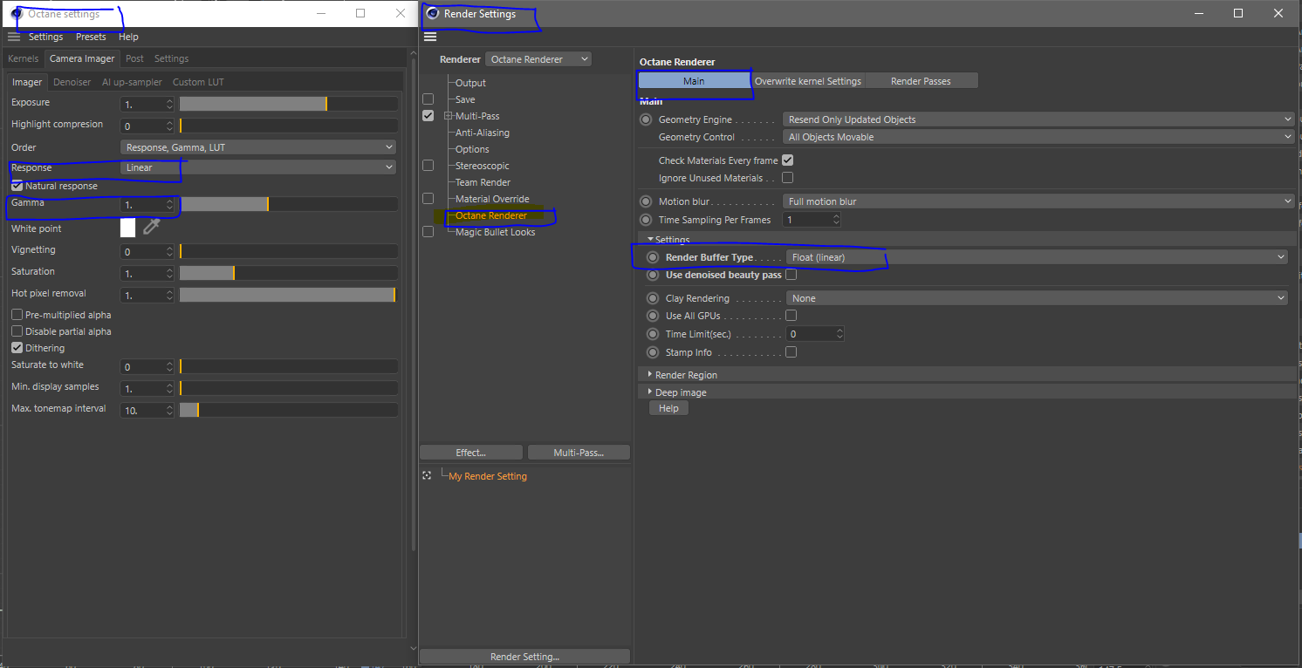
Task: Enable Pre-multiplied alpha
Action: (x=17, y=315)
